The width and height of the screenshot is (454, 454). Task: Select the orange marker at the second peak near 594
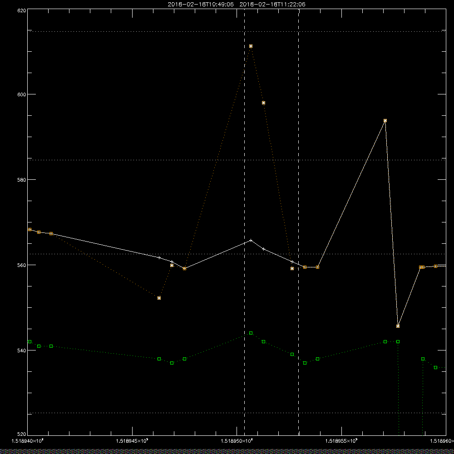(385, 121)
